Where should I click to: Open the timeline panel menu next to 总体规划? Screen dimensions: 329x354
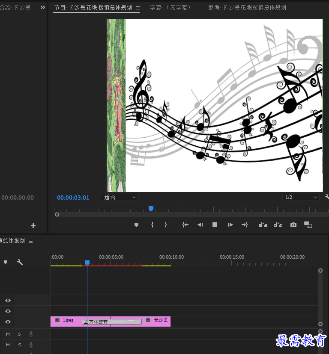(x=31, y=241)
